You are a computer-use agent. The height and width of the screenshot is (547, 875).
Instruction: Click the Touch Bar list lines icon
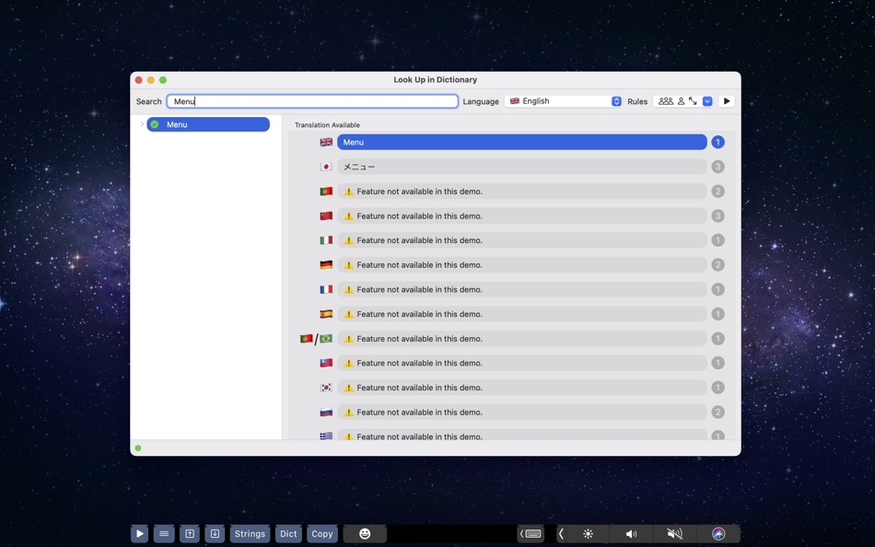point(164,534)
